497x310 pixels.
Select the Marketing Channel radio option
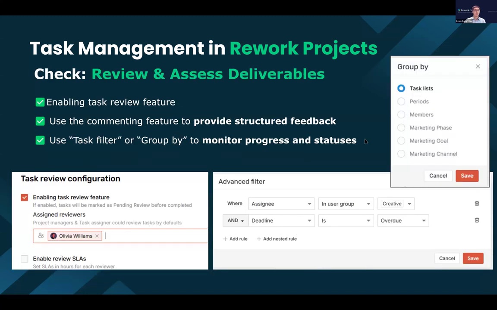401,154
